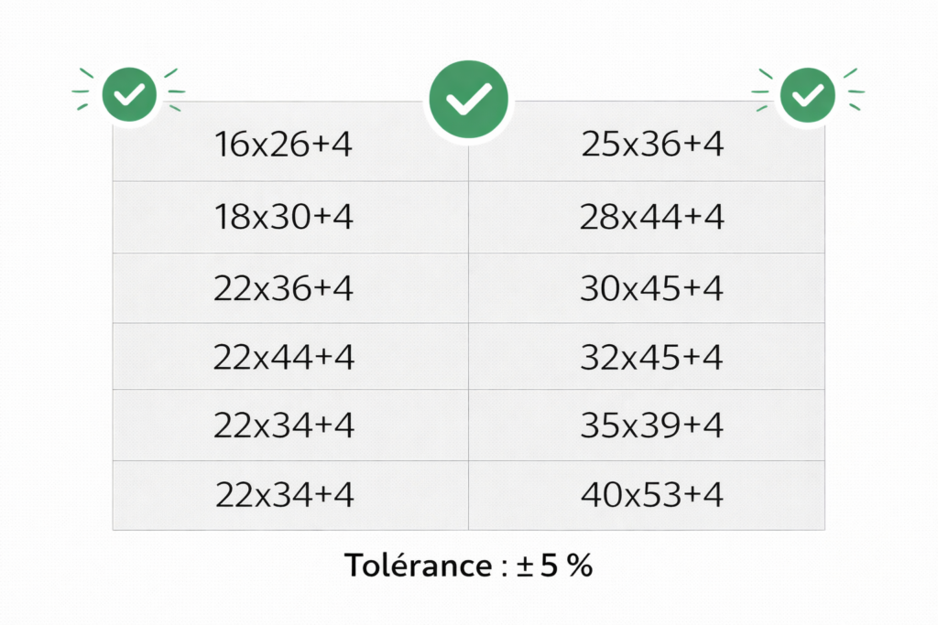Click the right sparkling green checkmark icon
This screenshot has height=625, width=938.
tap(807, 93)
